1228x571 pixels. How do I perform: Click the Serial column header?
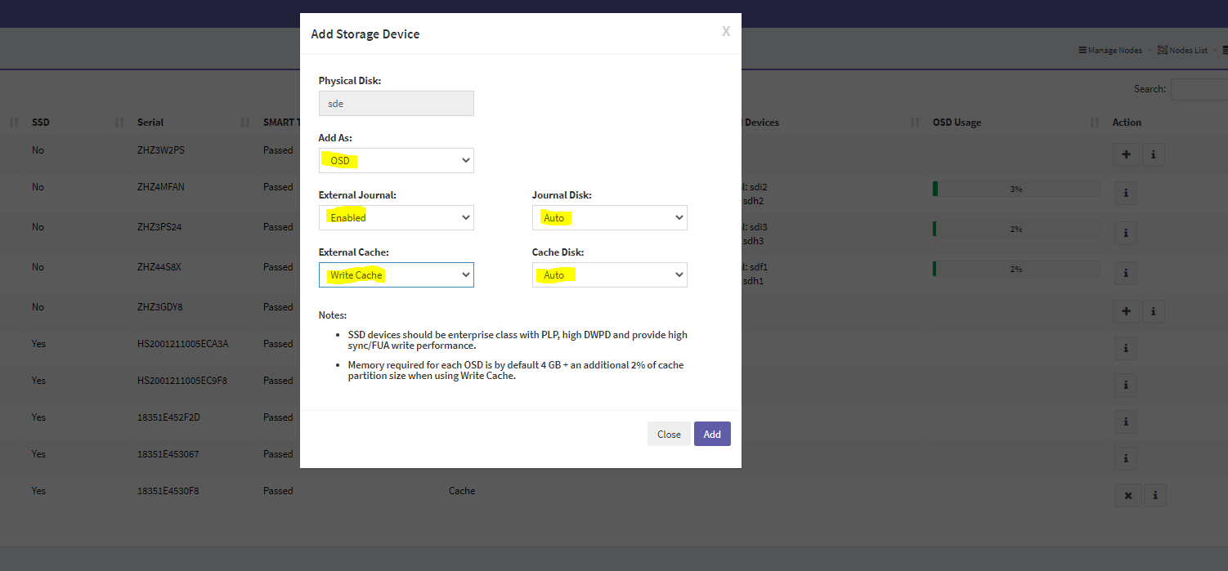point(150,123)
